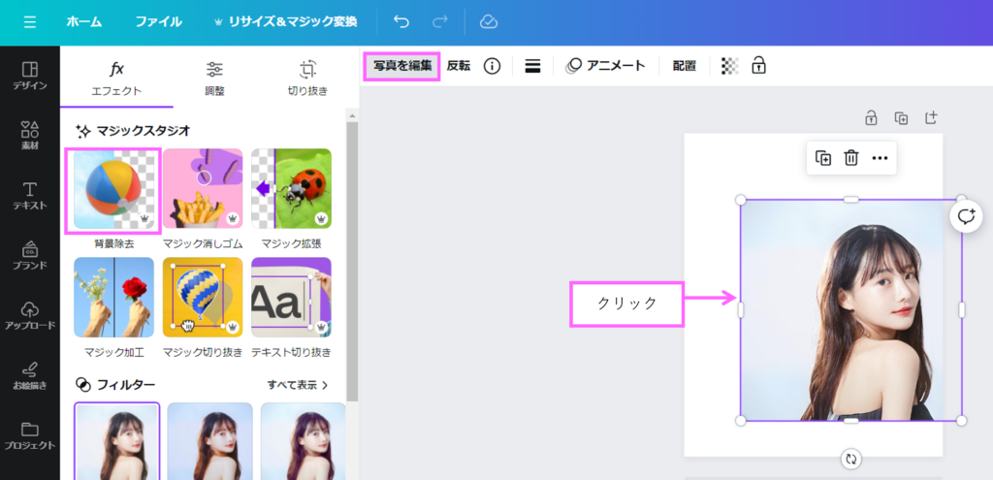
Task: Open the image info icon
Action: [x=492, y=66]
